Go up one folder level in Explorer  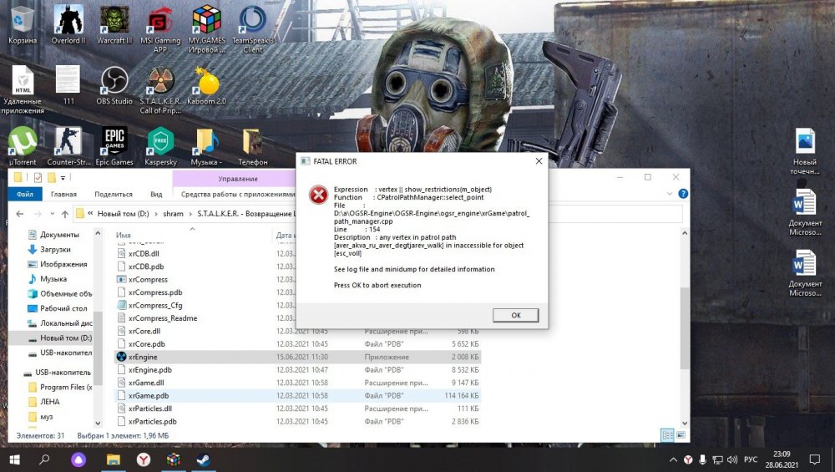[65, 214]
